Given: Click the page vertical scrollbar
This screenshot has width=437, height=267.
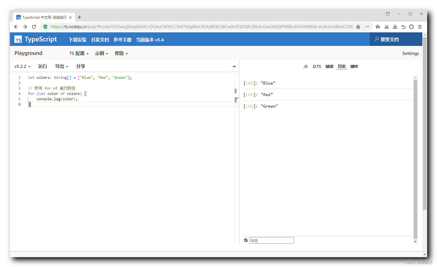Looking at the screenshot, I should pos(425,123).
